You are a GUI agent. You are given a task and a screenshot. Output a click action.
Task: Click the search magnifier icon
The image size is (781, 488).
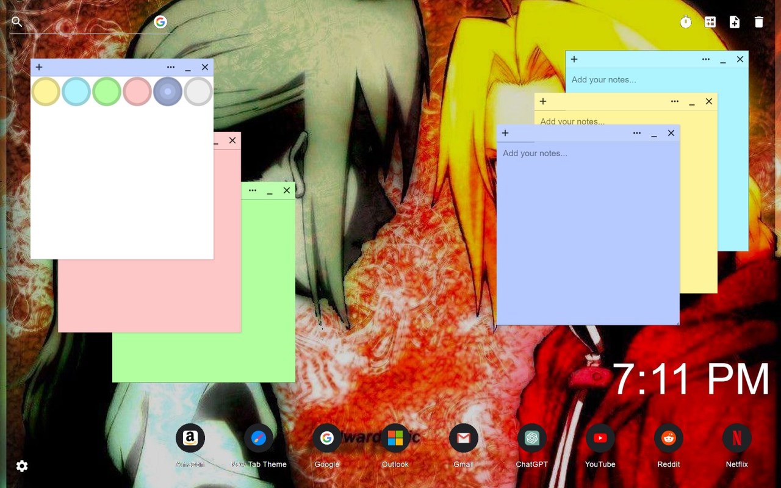point(17,22)
